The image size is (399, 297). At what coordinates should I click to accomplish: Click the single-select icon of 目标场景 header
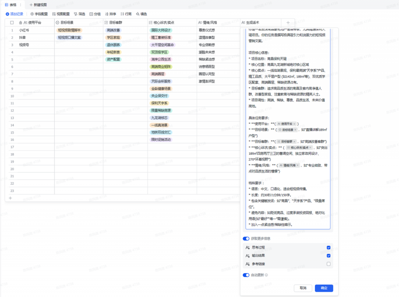coord(58,23)
